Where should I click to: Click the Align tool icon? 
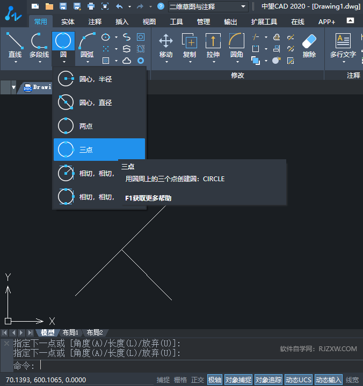pos(277,49)
